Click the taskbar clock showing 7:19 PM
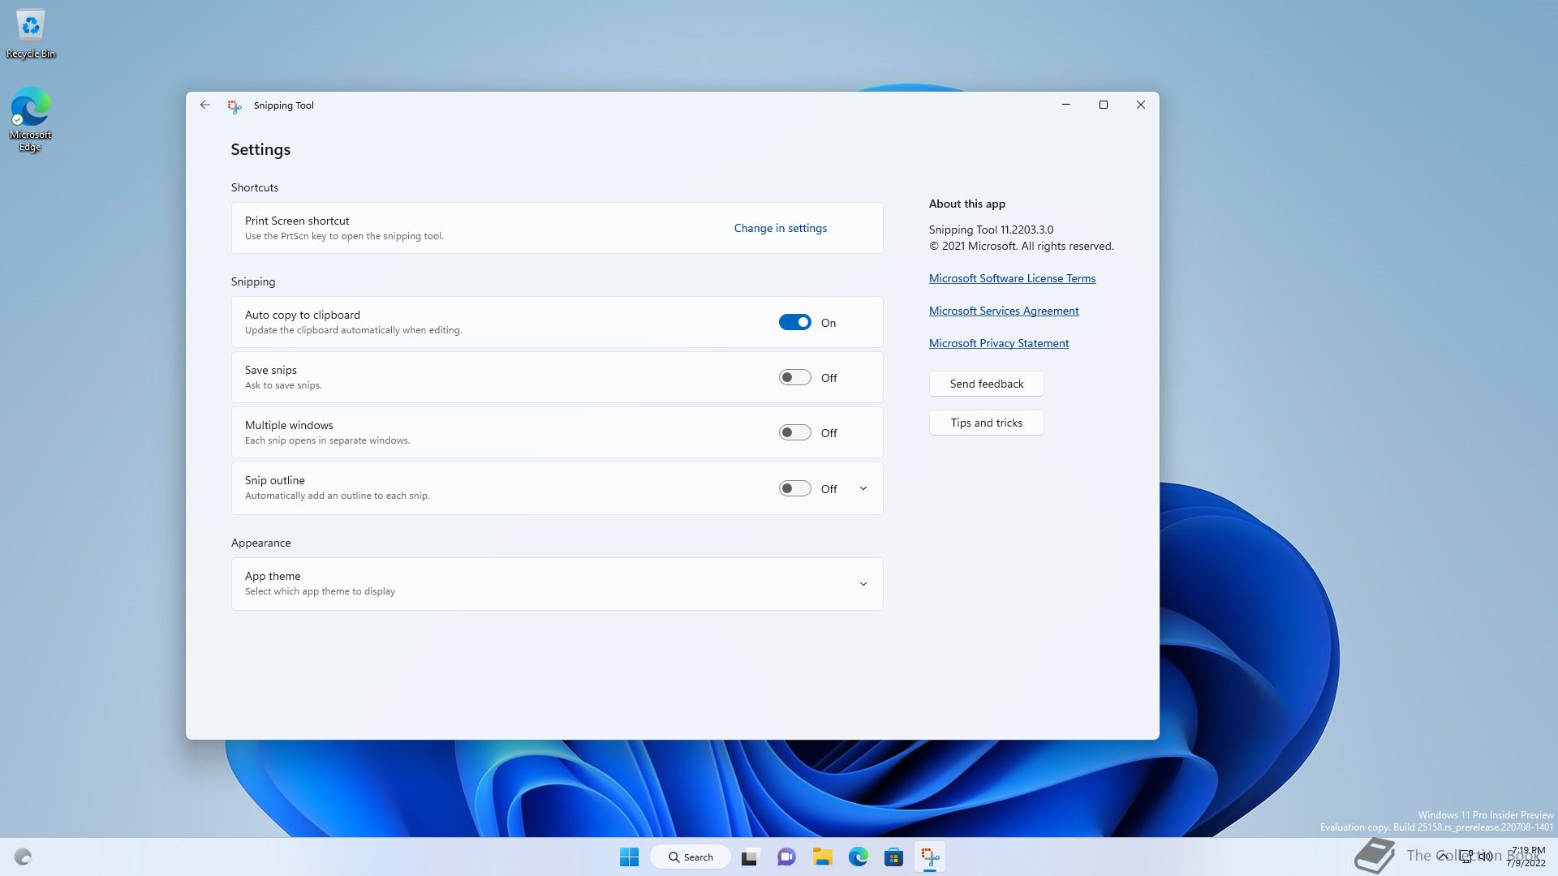This screenshot has width=1558, height=876. pos(1526,857)
